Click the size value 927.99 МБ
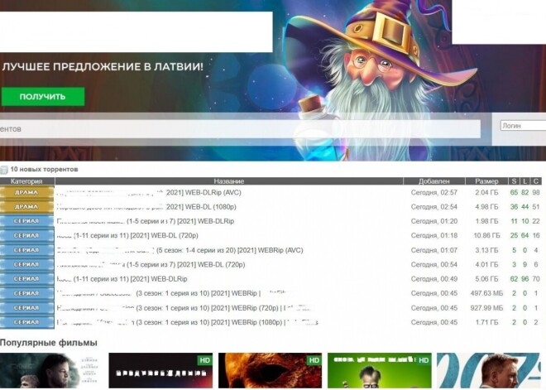This screenshot has width=546, height=390. (x=486, y=308)
